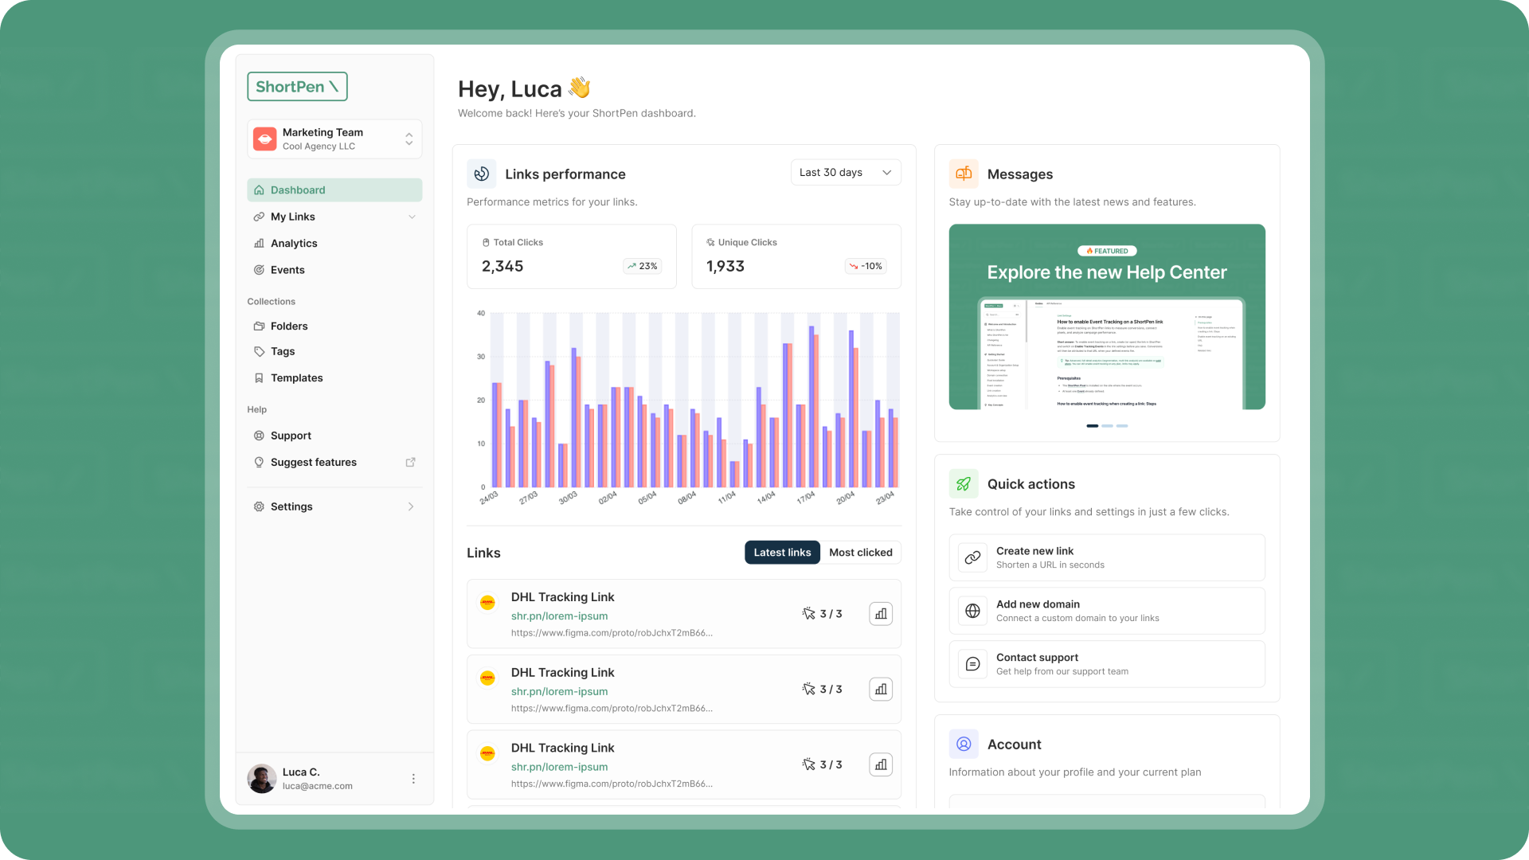Select the second carousel dot under Messages

point(1107,426)
